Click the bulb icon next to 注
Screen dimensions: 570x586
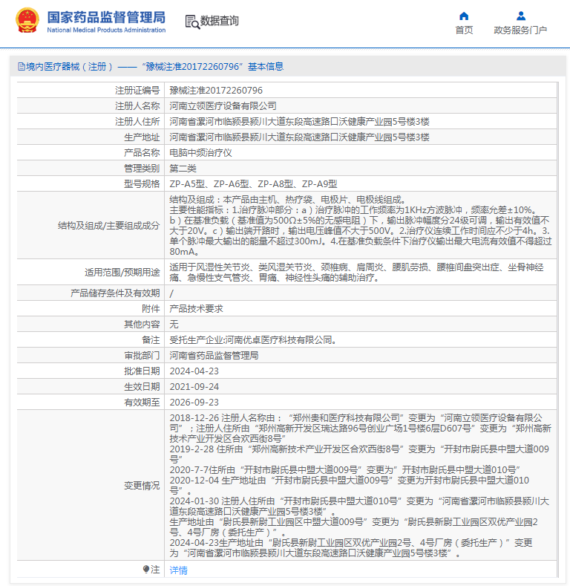[146, 569]
